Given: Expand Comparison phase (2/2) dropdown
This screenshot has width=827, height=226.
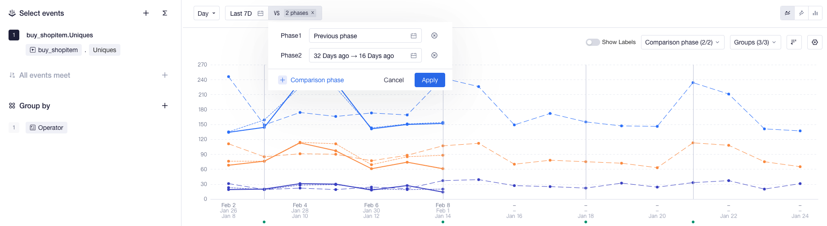Looking at the screenshot, I should (682, 42).
